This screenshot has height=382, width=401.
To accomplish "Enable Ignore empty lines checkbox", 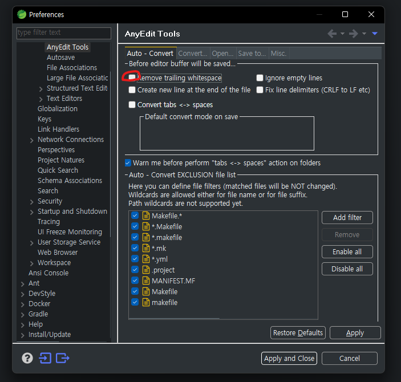I will coord(260,78).
